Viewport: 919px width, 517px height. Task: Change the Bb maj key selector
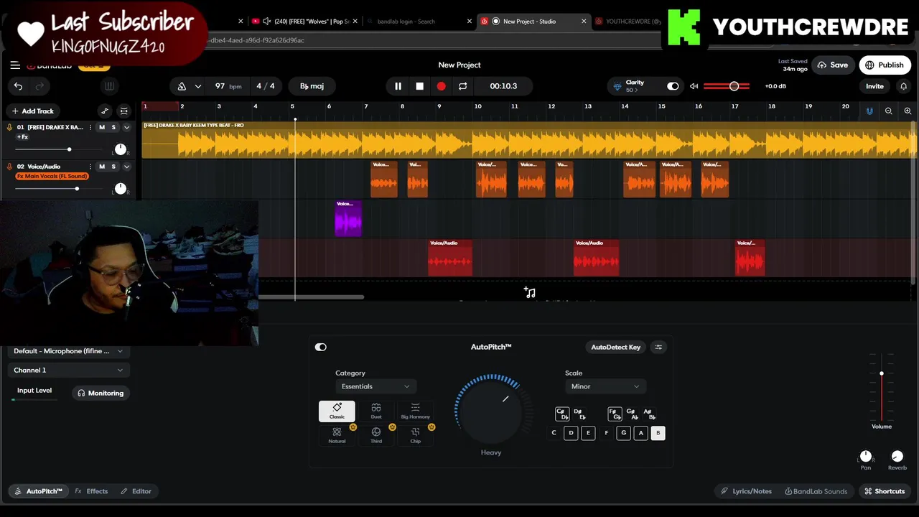(x=312, y=86)
